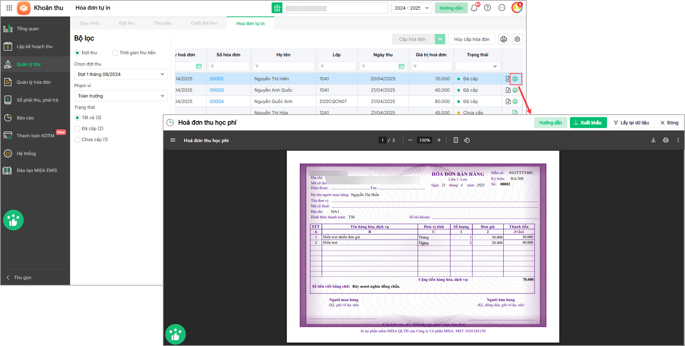Open Lập kế hoạch thu in sidebar
The height and width of the screenshot is (346, 685).
tap(35, 46)
